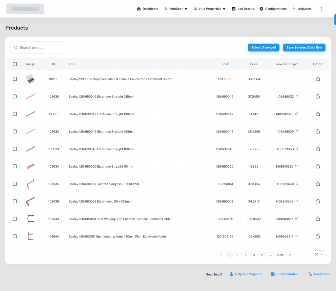Click Hubspot ID 1408986032 link
336x291 pixels.
284,97
